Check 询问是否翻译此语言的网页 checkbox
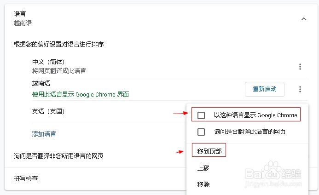The height and width of the screenshot is (195, 319). [201, 132]
